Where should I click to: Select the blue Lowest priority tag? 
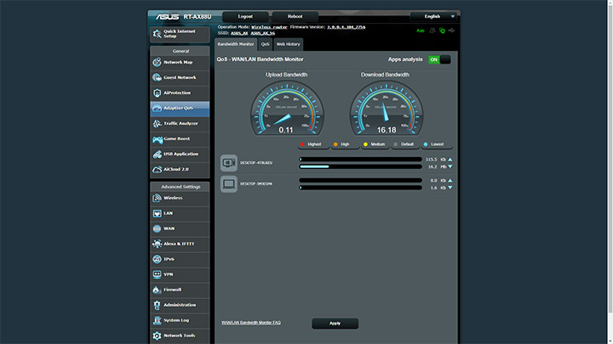click(x=437, y=144)
